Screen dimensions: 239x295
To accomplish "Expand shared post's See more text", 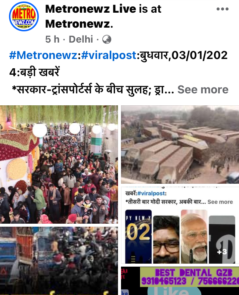I will pos(220,202).
